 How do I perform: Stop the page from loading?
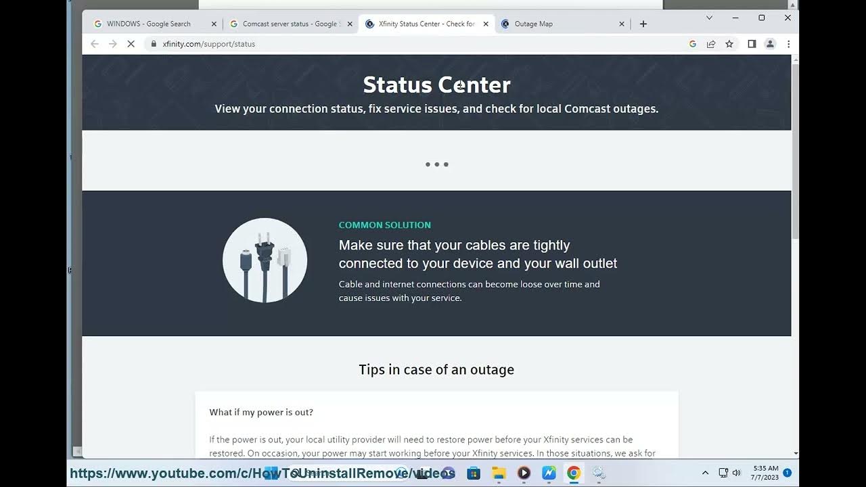(131, 44)
